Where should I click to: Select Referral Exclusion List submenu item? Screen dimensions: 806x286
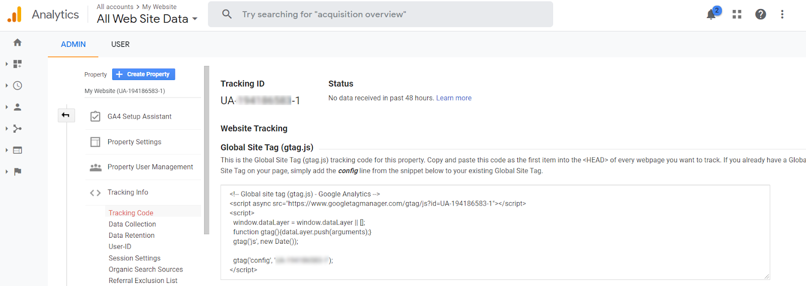143,280
